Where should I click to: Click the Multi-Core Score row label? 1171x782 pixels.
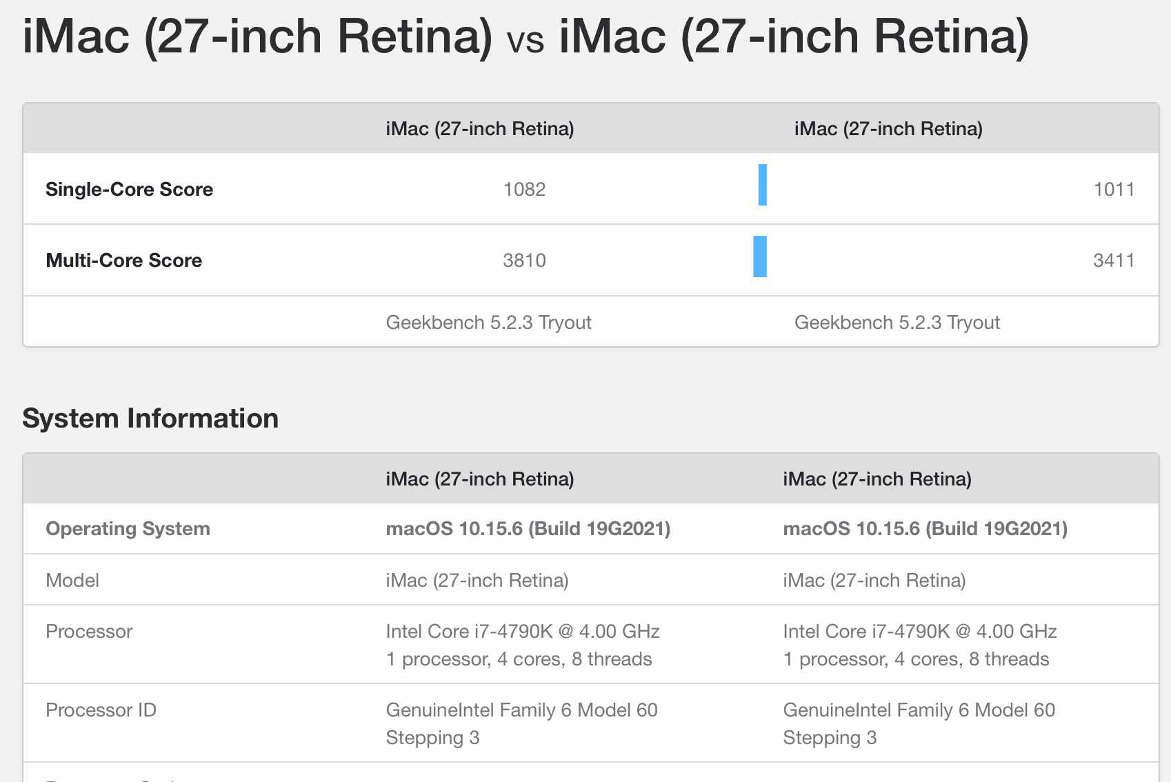click(x=123, y=261)
